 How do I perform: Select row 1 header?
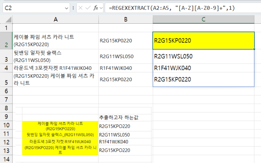[x=6, y=28]
